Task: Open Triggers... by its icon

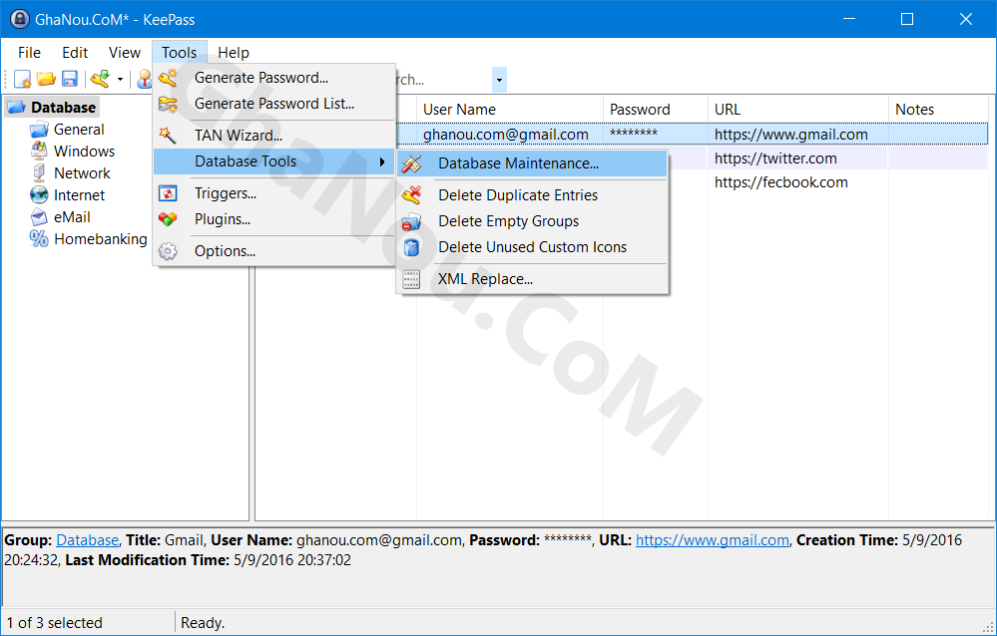Action: coord(168,193)
